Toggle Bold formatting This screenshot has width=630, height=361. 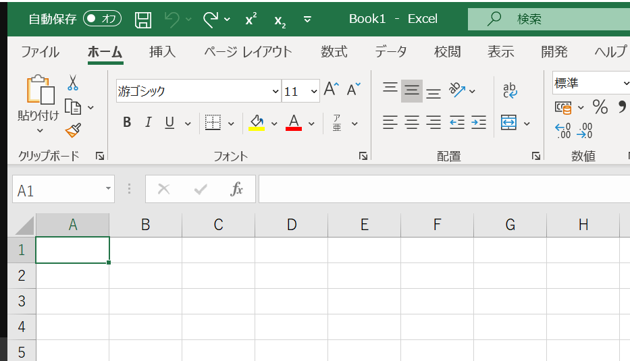coord(127,123)
